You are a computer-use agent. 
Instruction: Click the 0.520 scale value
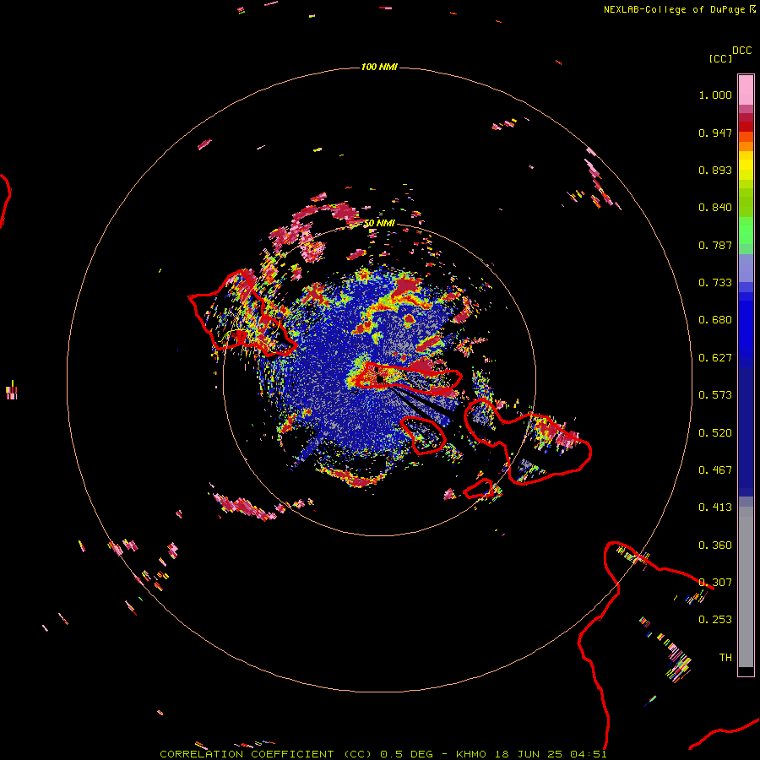[x=715, y=433]
